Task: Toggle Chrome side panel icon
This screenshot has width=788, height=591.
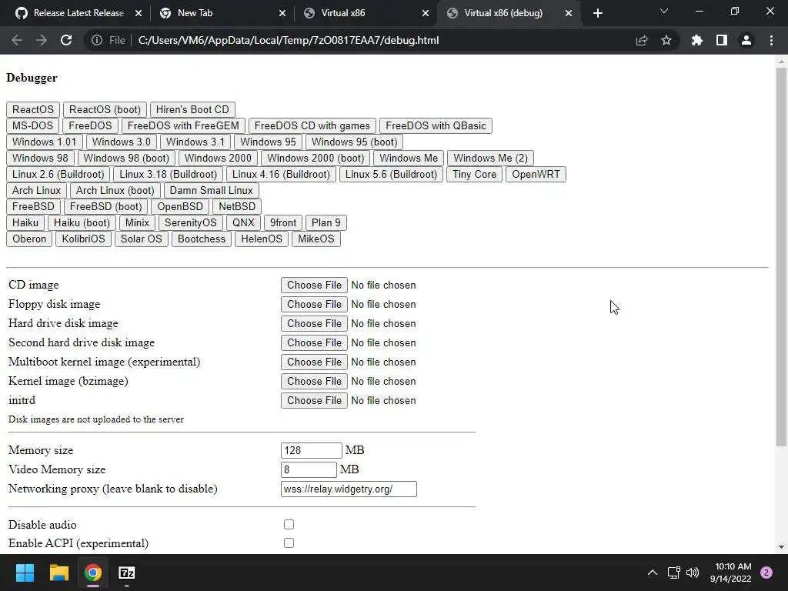Action: click(722, 40)
